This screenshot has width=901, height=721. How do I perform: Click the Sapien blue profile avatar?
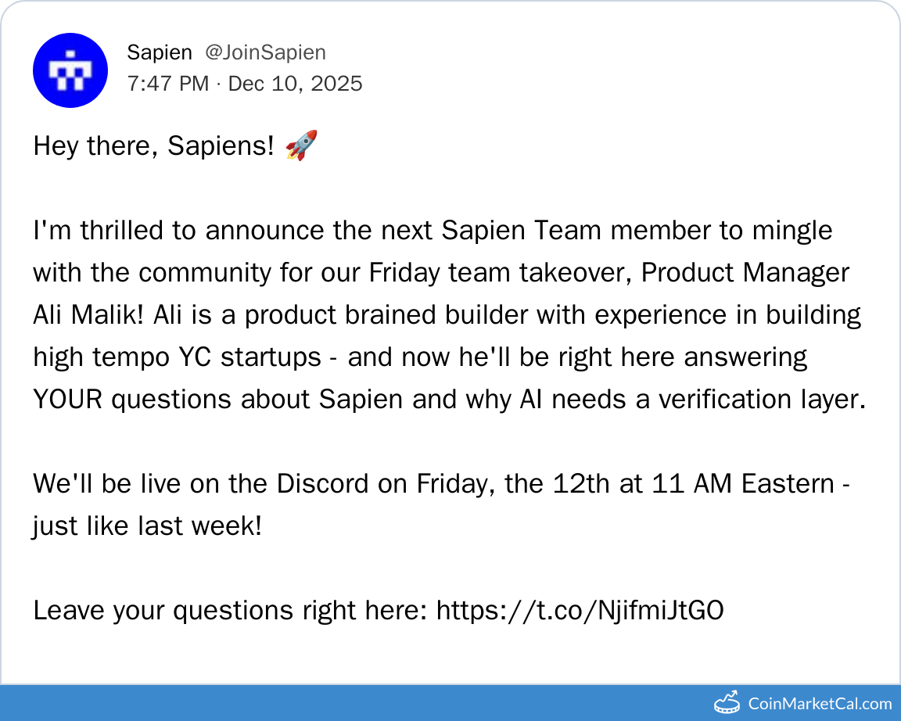pos(70,70)
